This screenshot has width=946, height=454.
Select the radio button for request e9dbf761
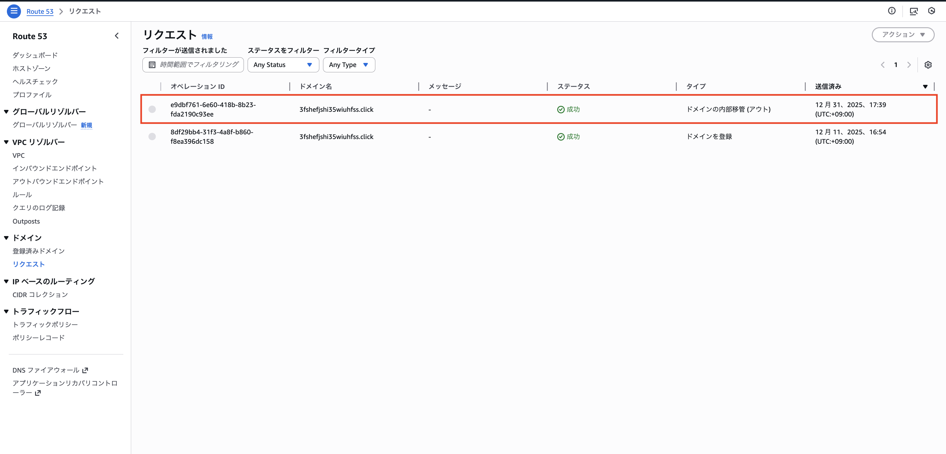pyautogui.click(x=152, y=109)
